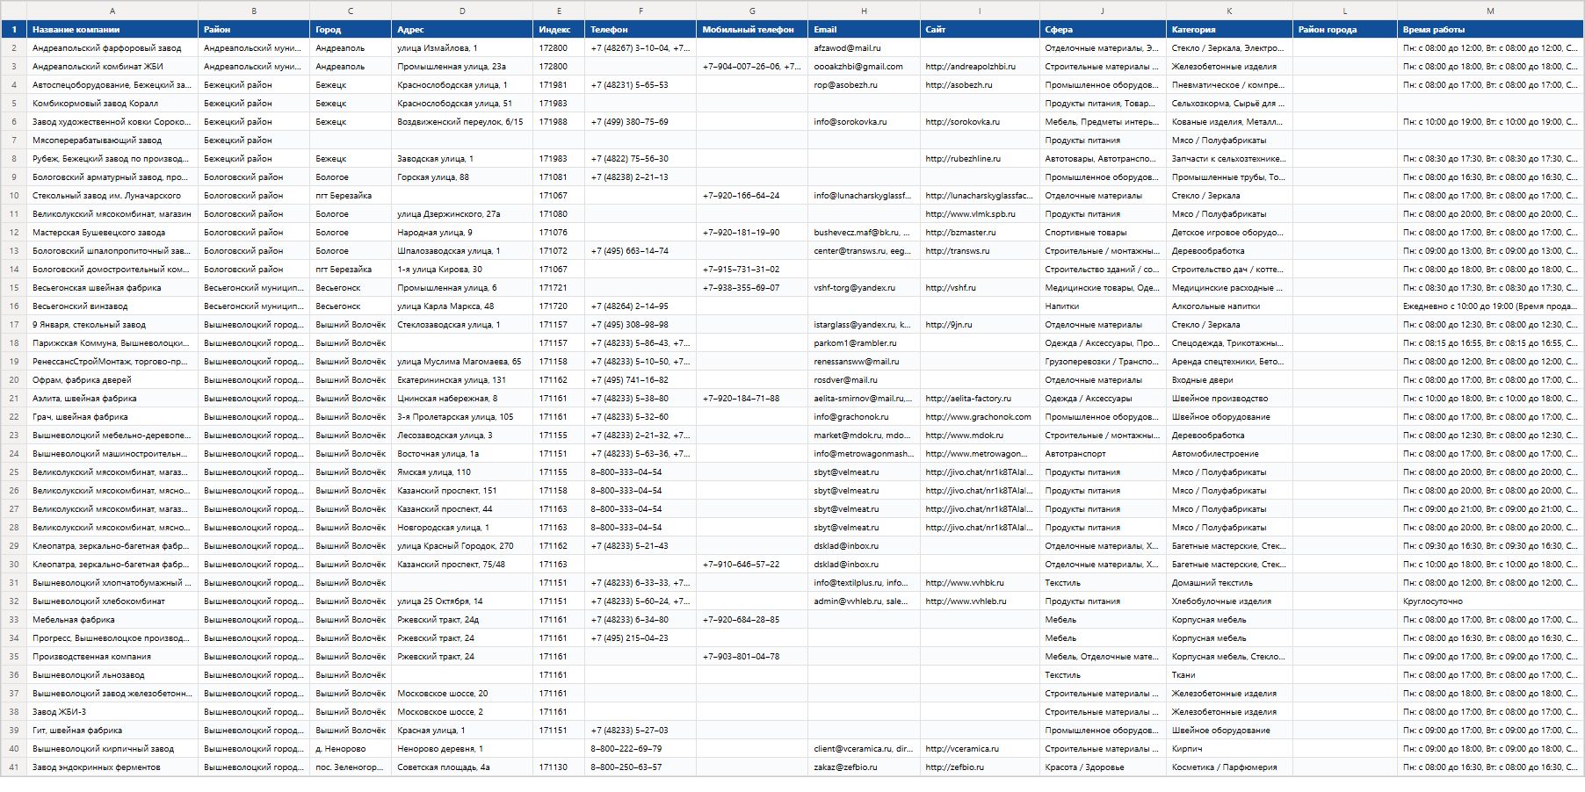The image size is (1585, 792).
Task: Click the 'Адрес' header cell
Action: (462, 29)
